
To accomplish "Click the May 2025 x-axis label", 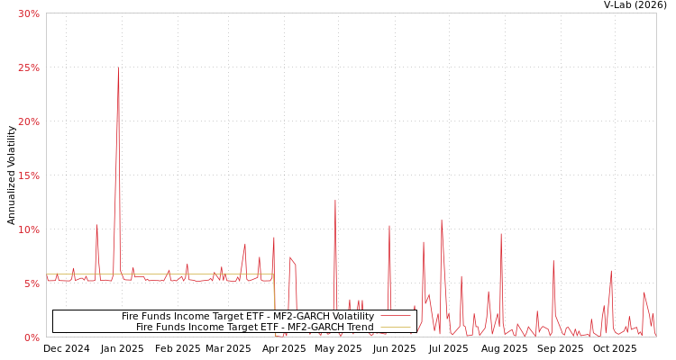I will point(338,349).
